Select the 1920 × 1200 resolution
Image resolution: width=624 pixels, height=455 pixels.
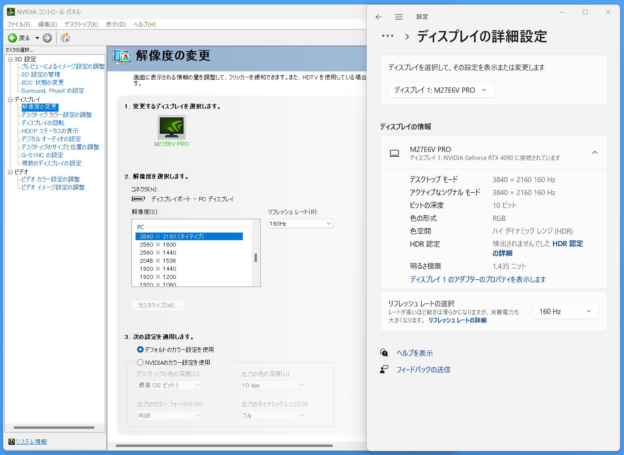pyautogui.click(x=158, y=277)
